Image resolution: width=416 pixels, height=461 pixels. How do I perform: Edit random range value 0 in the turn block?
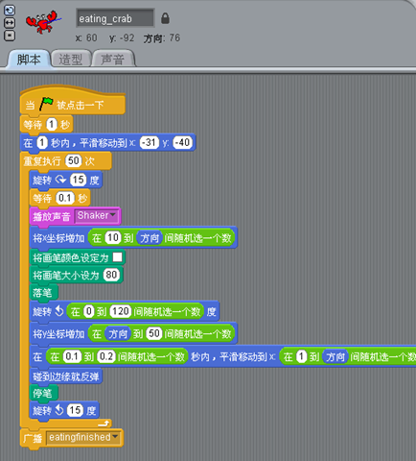89,311
